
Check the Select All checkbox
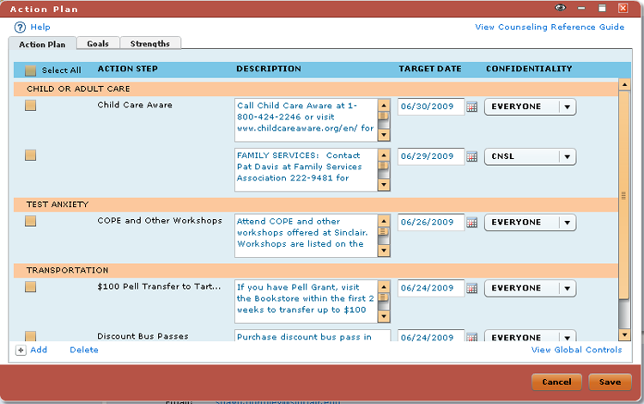(x=31, y=70)
